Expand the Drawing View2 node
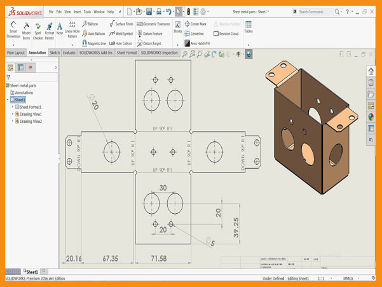 point(13,121)
